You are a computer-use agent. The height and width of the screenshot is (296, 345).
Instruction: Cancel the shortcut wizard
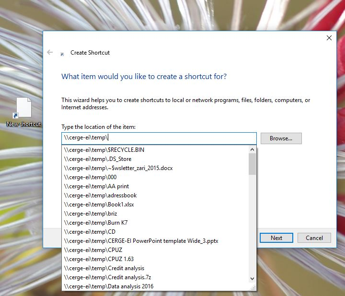(x=314, y=238)
